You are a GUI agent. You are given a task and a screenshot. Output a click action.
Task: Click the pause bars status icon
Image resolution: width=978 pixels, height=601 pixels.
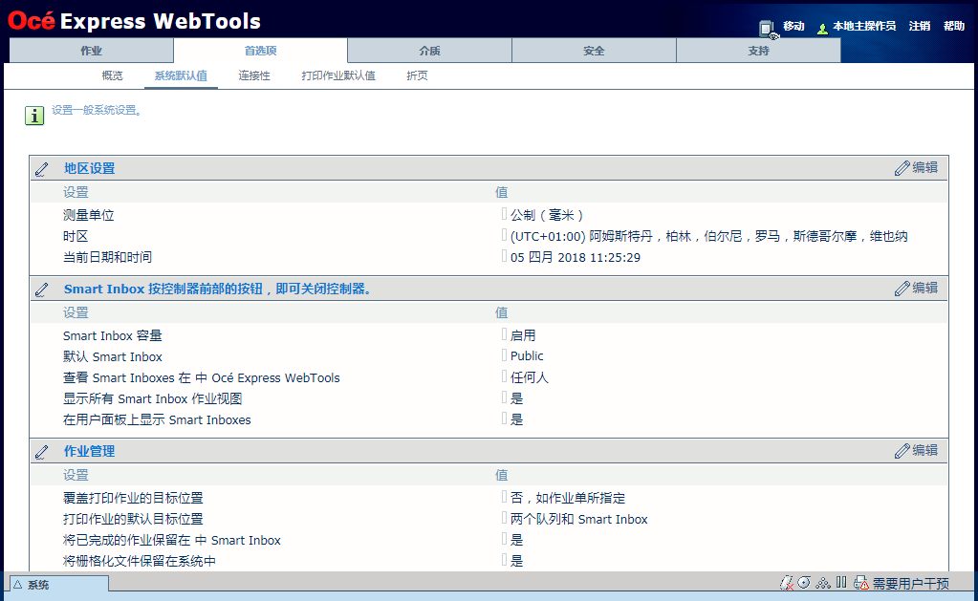point(841,582)
